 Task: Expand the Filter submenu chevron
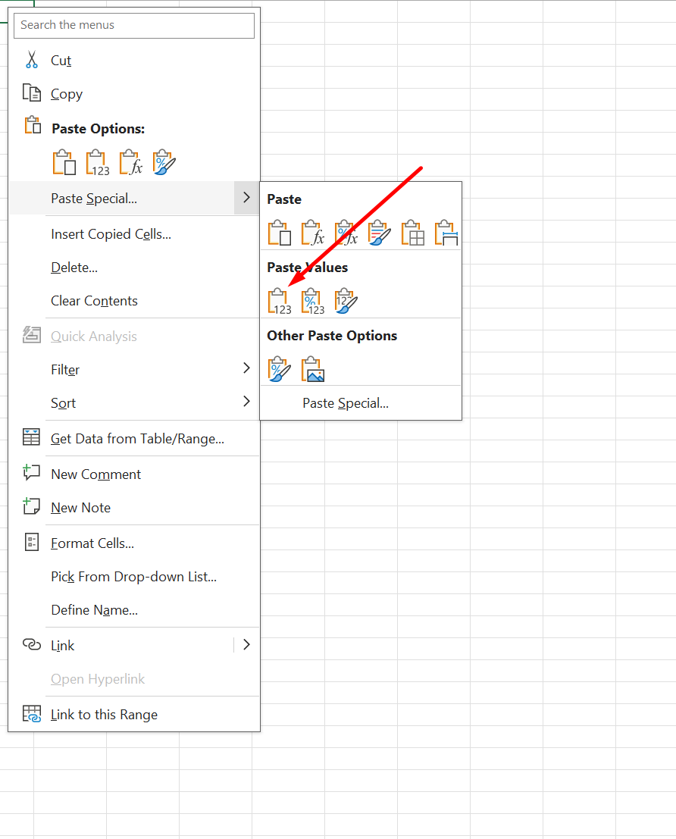click(246, 368)
